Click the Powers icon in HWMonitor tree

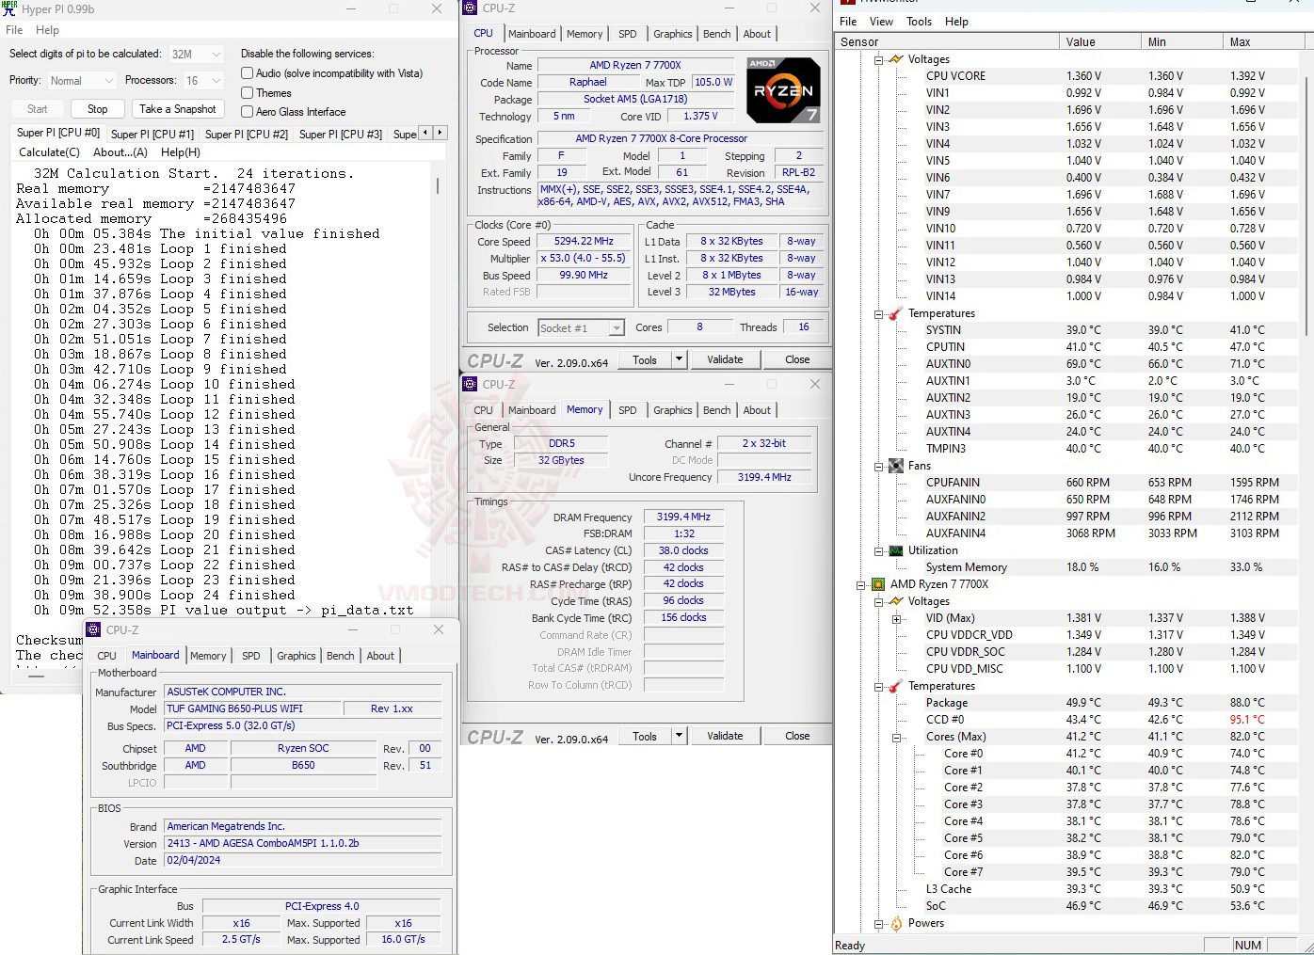click(x=895, y=923)
